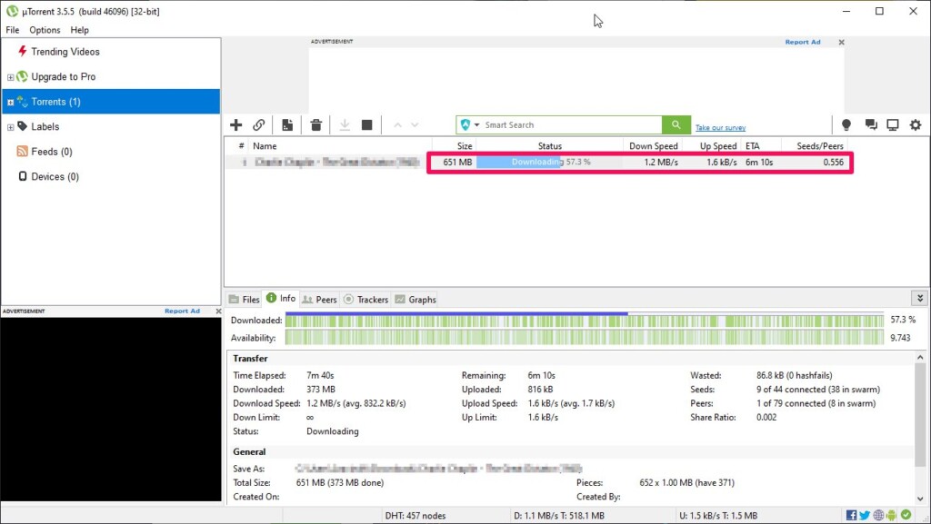Move torrent up the queue
The width and height of the screenshot is (931, 524).
tap(398, 124)
